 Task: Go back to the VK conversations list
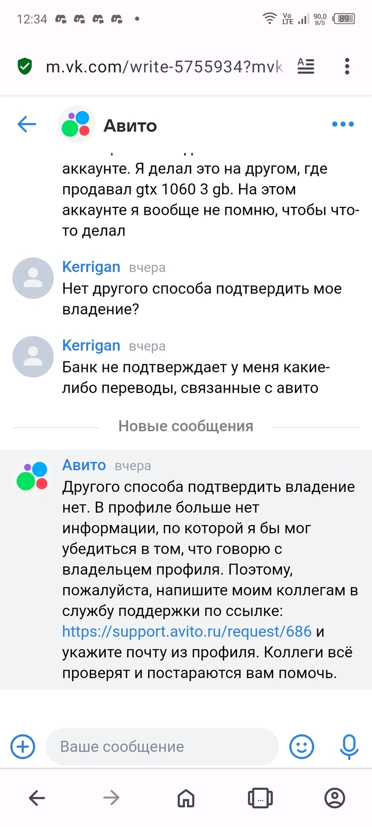point(27,124)
